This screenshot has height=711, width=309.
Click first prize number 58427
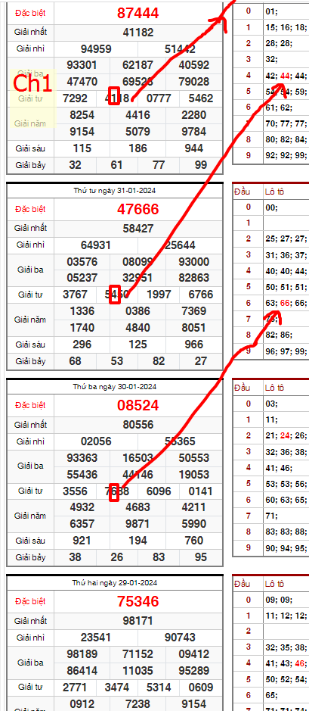138,229
